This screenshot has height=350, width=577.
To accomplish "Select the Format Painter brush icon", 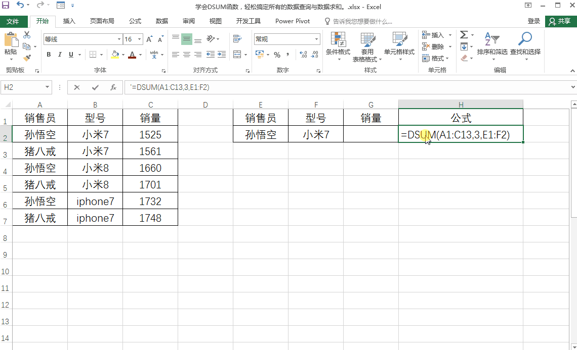I will click(x=27, y=58).
